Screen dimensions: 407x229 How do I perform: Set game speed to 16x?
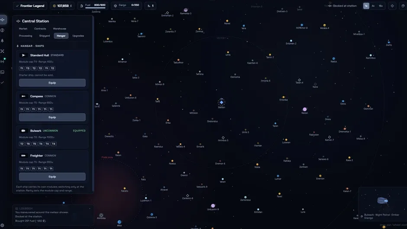[x=381, y=6]
